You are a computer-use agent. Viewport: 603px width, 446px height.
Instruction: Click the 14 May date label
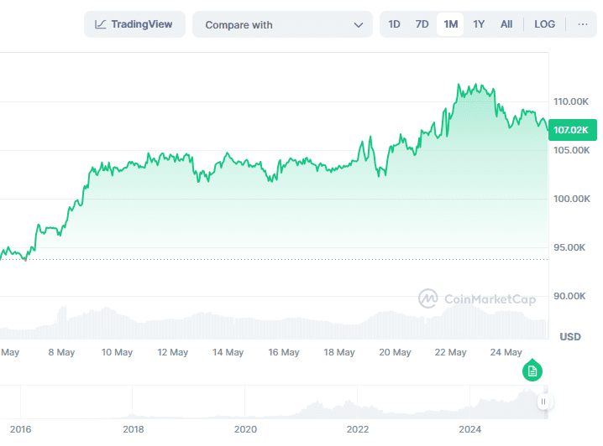tap(228, 352)
